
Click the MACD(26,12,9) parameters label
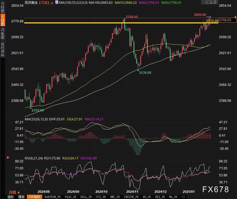click(36, 119)
